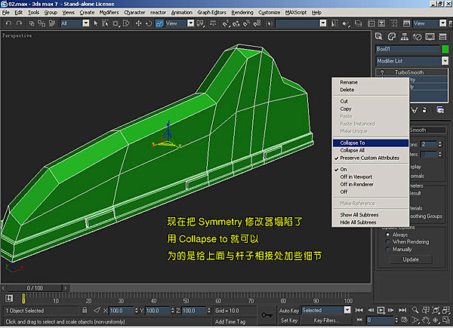The height and width of the screenshot is (328, 453).
Task: Toggle Window/Crossing selection mode
Action: click(126, 23)
